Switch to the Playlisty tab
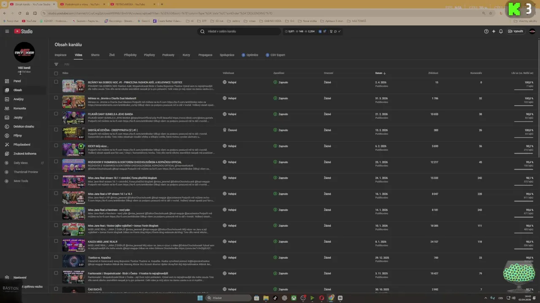 149,55
